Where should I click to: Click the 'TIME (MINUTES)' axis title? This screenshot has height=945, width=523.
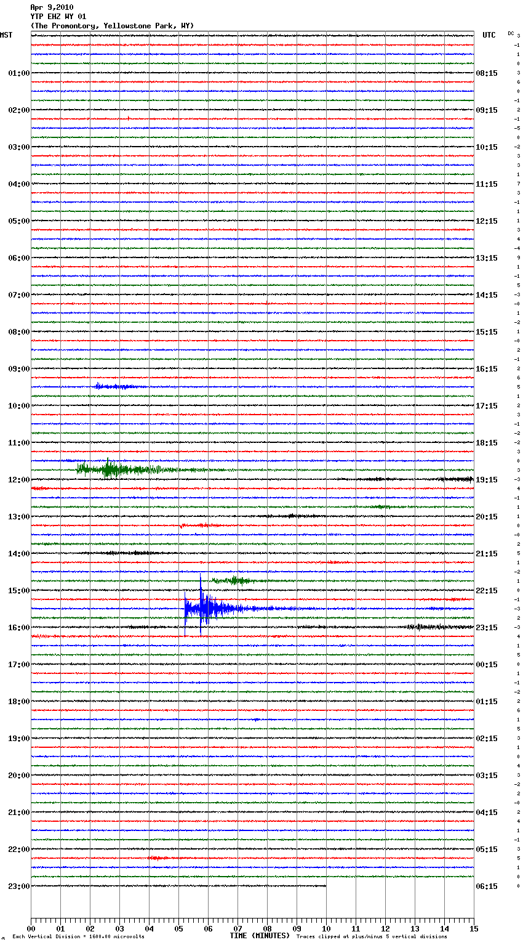(260, 936)
